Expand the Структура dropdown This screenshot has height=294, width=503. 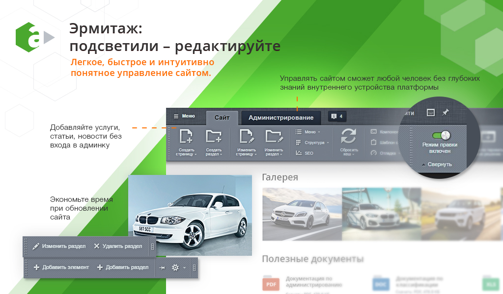312,143
